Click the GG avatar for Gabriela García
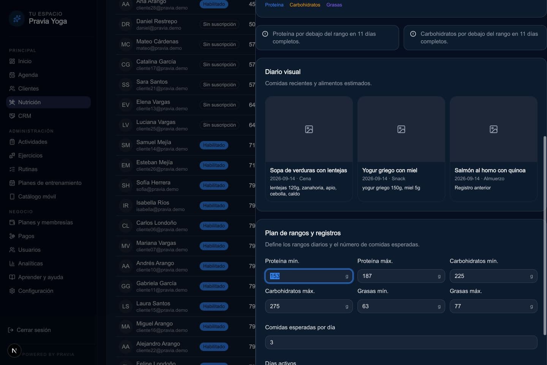The width and height of the screenshot is (547, 365). (126, 286)
